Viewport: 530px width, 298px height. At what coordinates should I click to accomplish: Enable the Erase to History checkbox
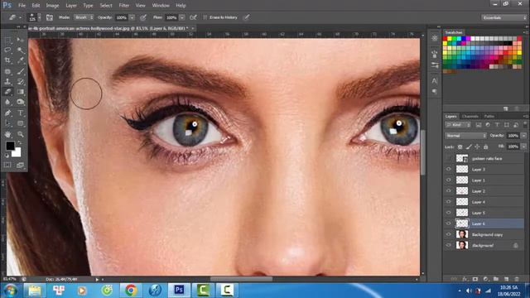point(205,17)
